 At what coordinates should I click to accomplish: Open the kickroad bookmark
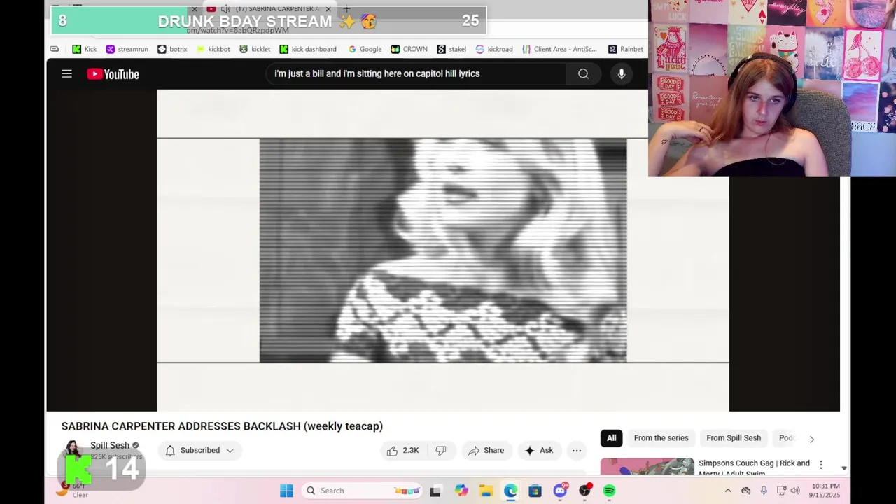[494, 49]
